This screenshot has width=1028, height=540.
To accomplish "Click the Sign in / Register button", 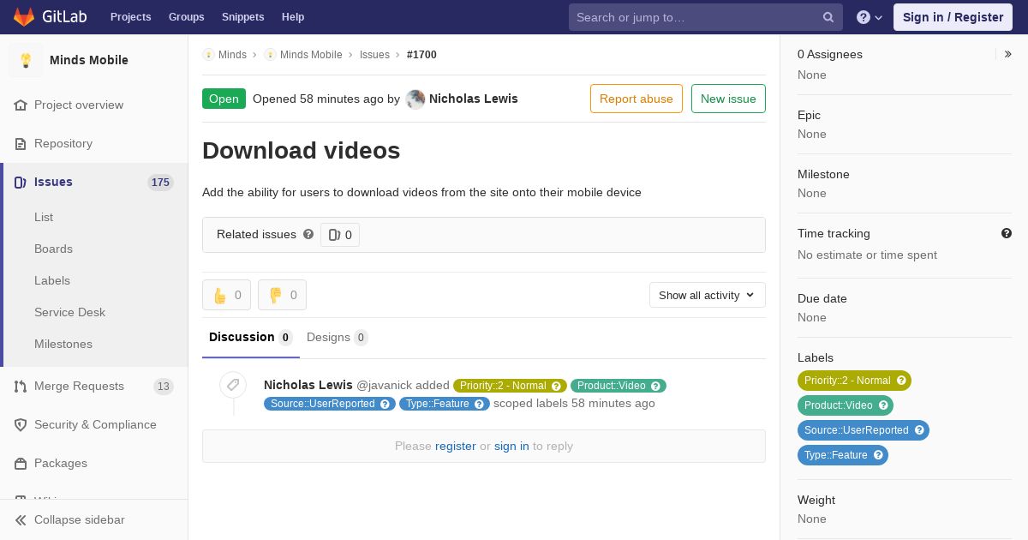I will pos(953,17).
